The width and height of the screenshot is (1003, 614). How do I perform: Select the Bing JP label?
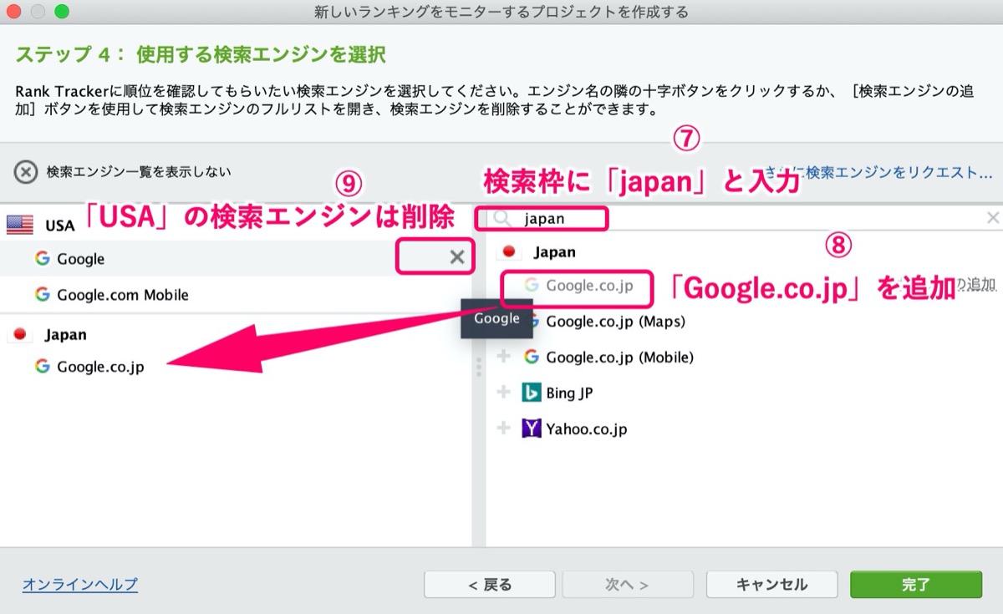(569, 393)
